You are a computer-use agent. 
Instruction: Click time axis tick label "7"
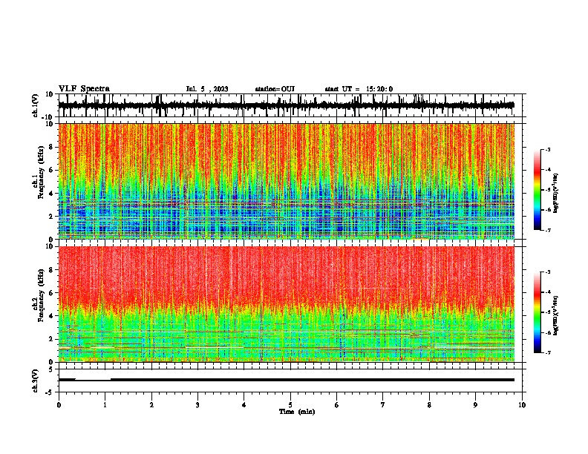(383, 405)
